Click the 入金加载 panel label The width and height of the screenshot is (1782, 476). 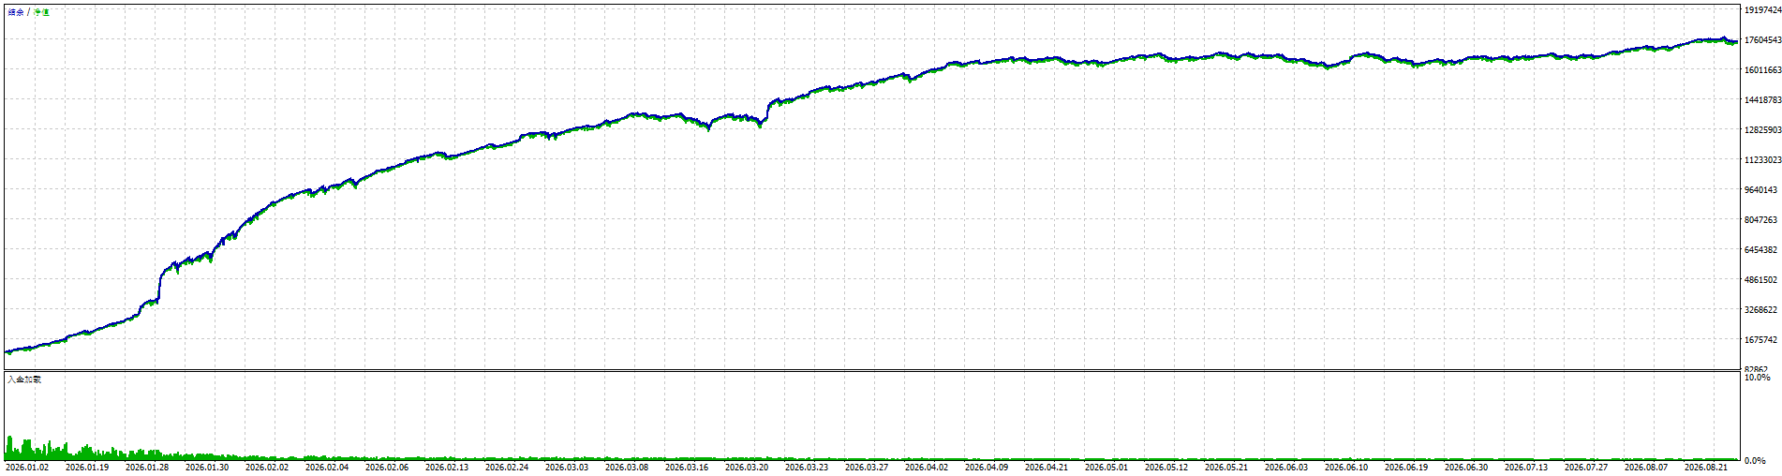pyautogui.click(x=24, y=379)
